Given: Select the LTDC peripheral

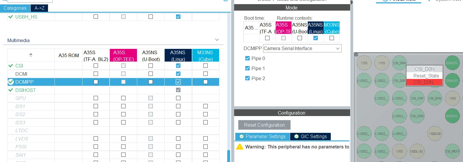Looking at the screenshot, I should 22,130.
